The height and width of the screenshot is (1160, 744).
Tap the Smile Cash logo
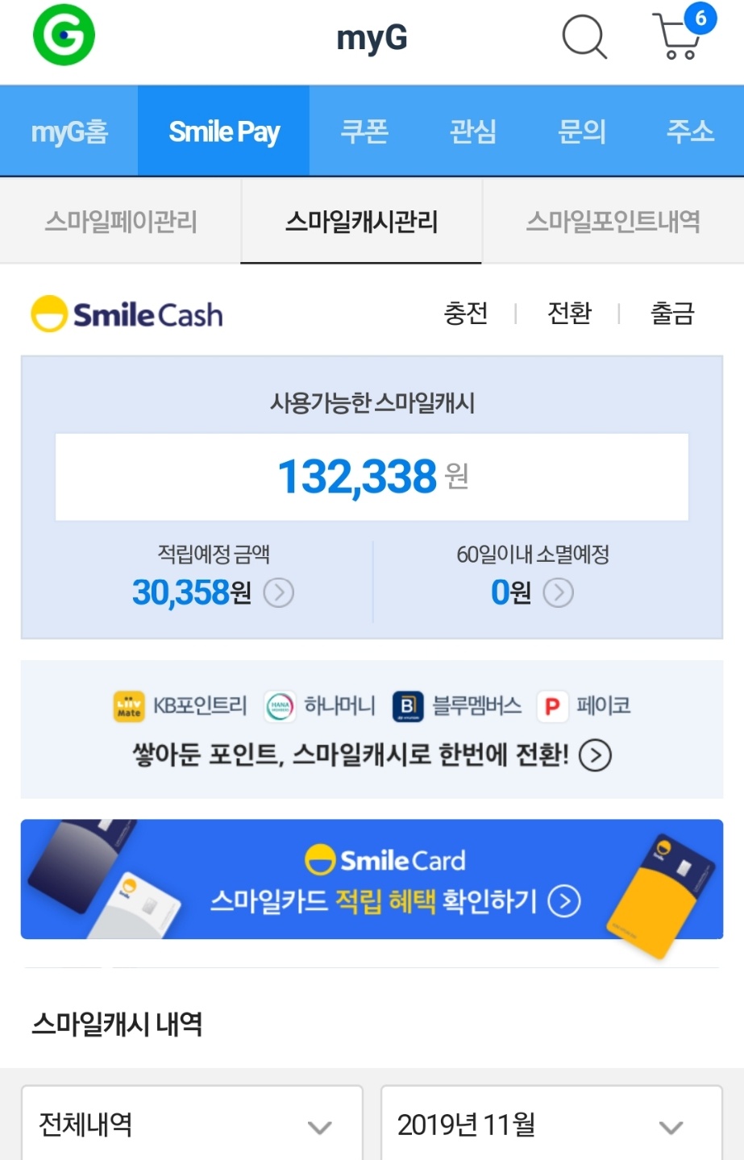pos(127,314)
